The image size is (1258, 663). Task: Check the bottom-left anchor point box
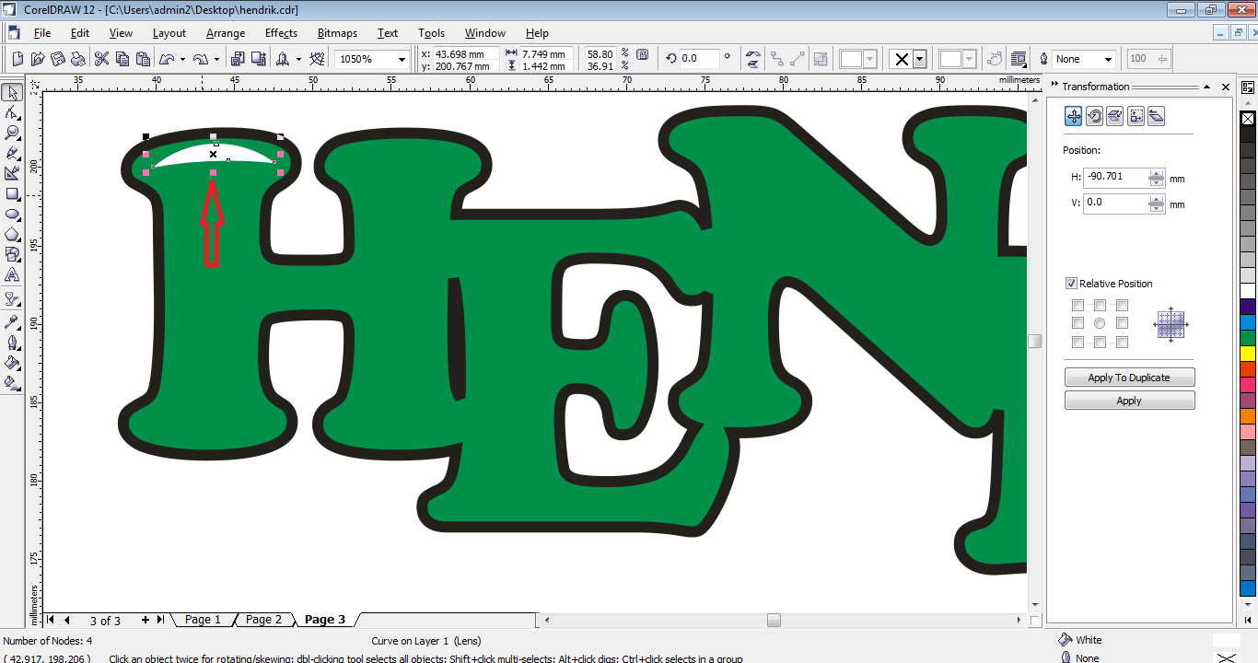tap(1077, 343)
